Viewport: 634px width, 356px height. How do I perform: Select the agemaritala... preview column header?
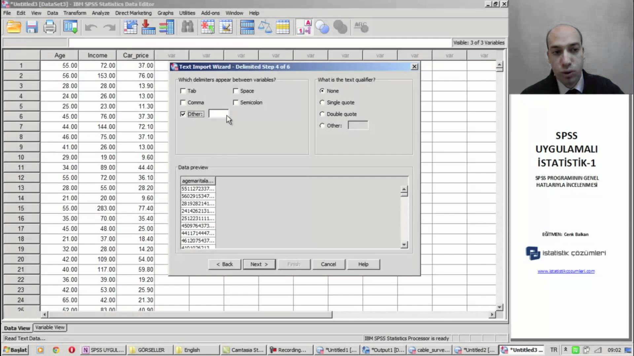(198, 181)
